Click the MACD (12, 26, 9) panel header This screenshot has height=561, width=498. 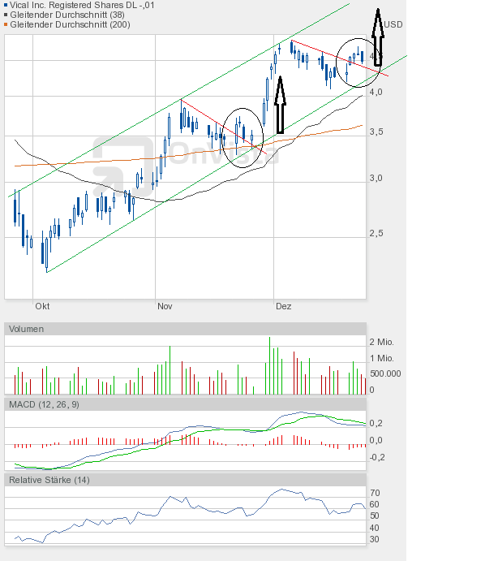coord(44,404)
